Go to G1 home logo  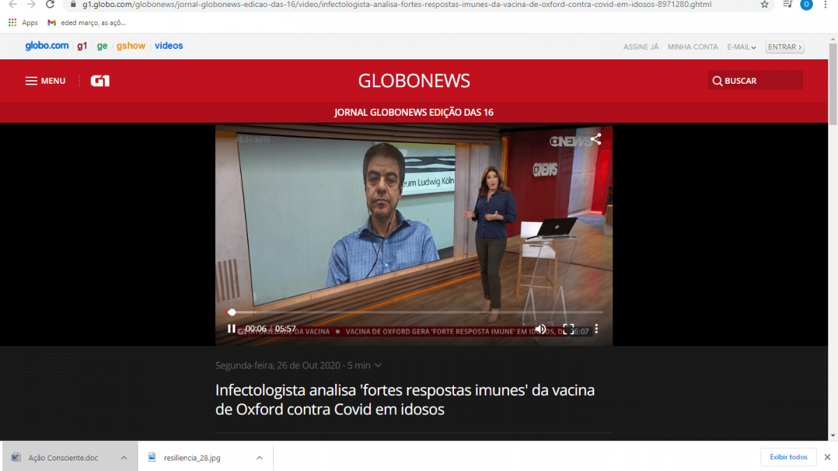tap(100, 81)
